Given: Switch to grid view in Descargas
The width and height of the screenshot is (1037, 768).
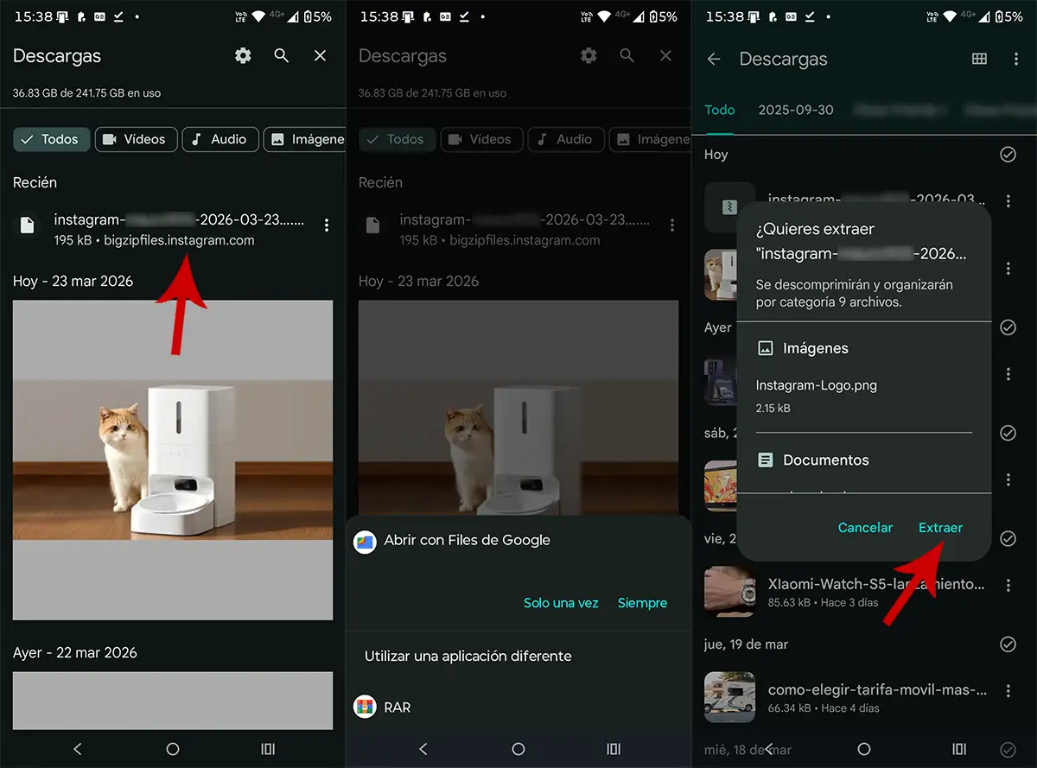Looking at the screenshot, I should pyautogui.click(x=979, y=59).
